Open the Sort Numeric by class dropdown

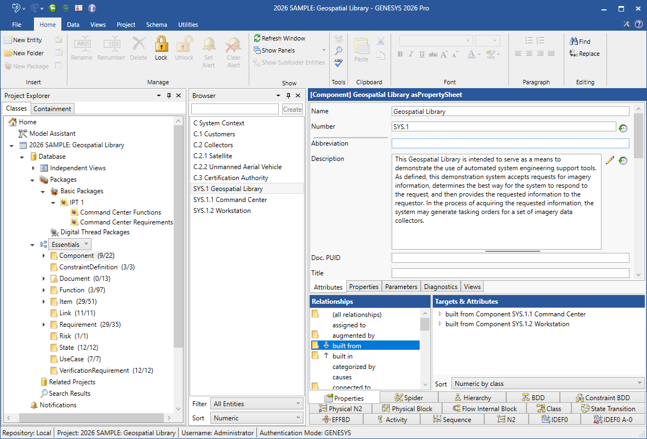(548, 384)
